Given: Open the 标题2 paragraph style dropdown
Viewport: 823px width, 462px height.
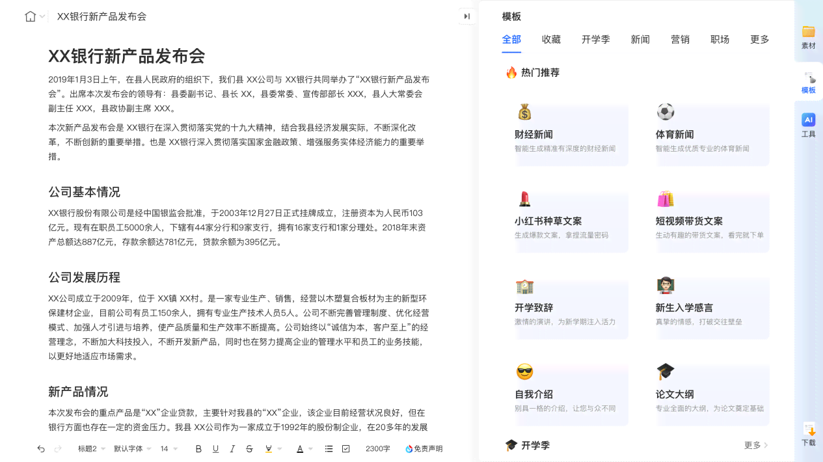Looking at the screenshot, I should tap(92, 448).
